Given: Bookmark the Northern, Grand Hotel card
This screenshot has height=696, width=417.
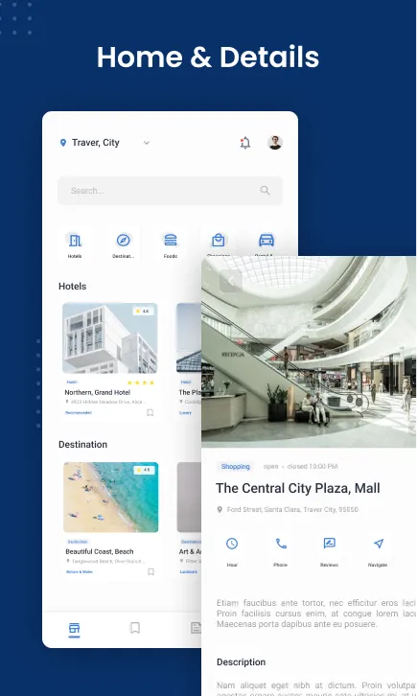Looking at the screenshot, I should click(x=150, y=413).
